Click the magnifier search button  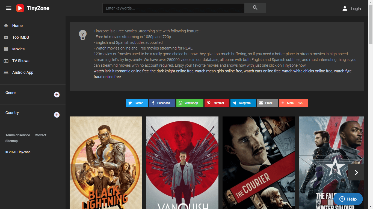[x=255, y=8]
